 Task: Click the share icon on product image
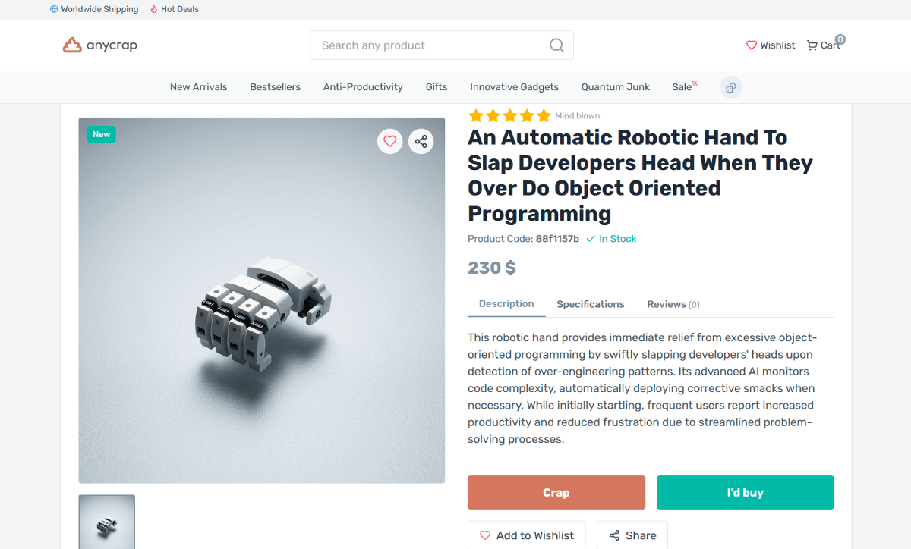click(x=421, y=141)
